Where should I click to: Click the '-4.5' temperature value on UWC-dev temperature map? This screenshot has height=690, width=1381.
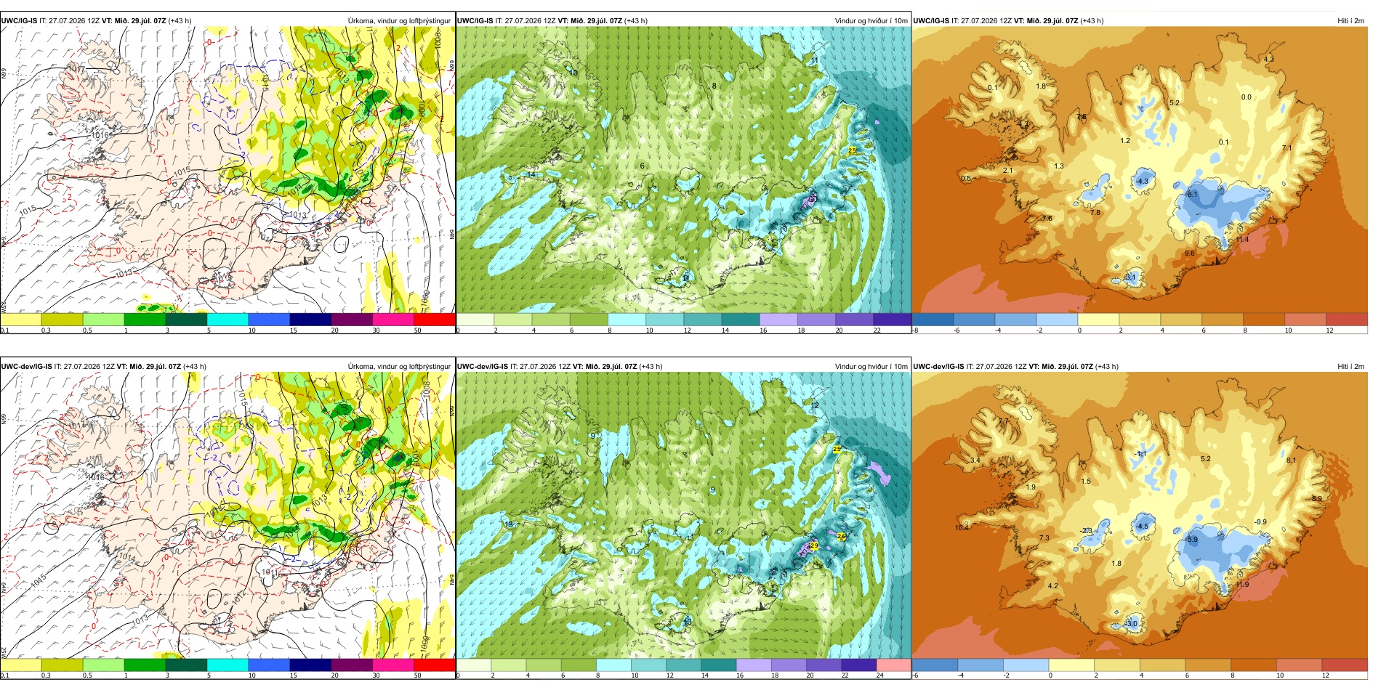pyautogui.click(x=1142, y=527)
